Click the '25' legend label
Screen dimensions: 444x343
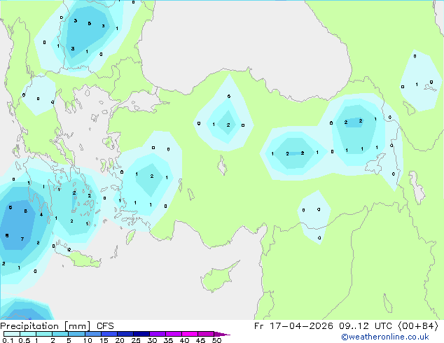coord(136,340)
